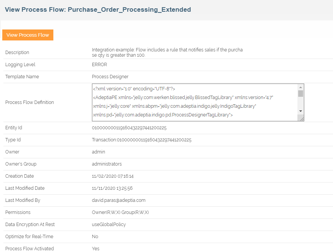Click the Description text about notifying sales

point(167,52)
